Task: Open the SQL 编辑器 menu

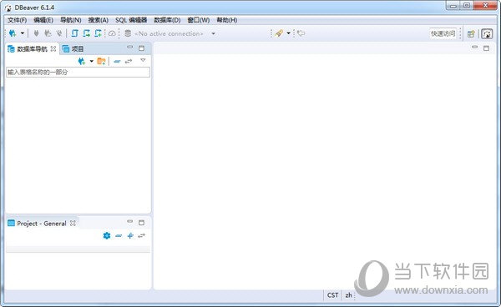Action: tap(131, 20)
